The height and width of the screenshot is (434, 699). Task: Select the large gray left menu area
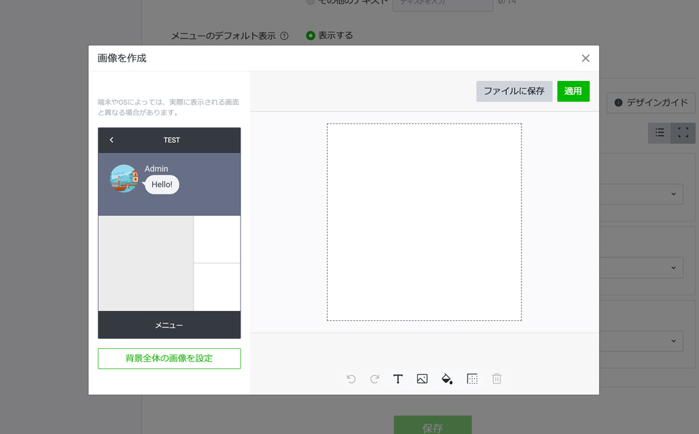click(146, 263)
